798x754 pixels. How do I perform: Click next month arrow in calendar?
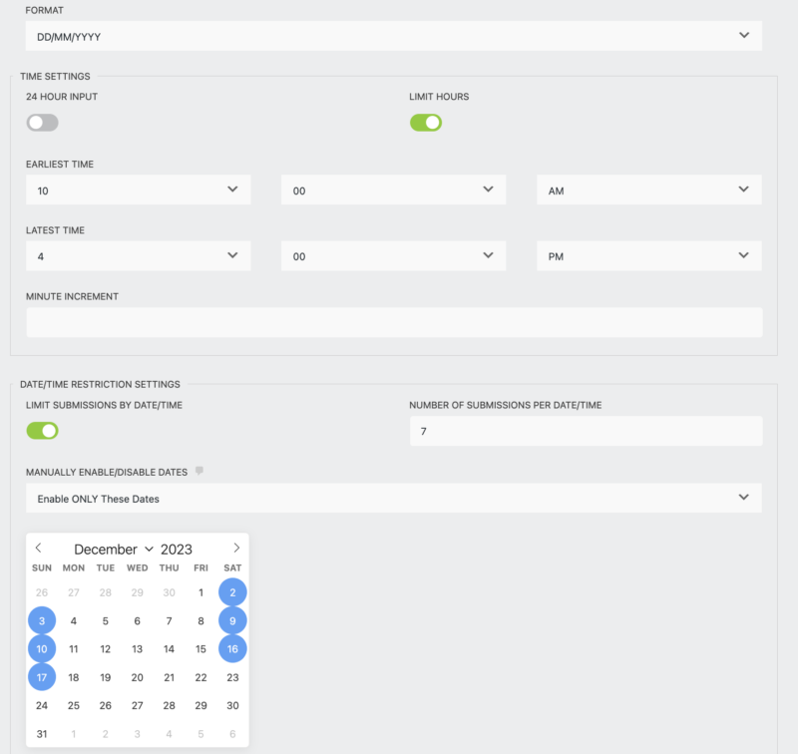[x=236, y=548]
